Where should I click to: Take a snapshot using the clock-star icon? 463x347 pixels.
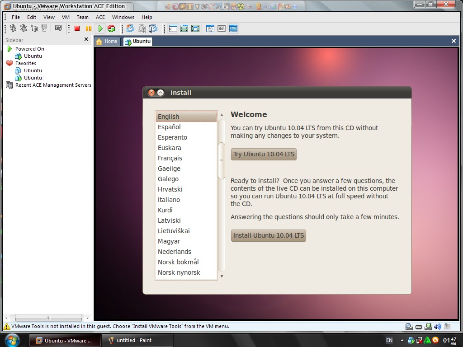point(130,28)
